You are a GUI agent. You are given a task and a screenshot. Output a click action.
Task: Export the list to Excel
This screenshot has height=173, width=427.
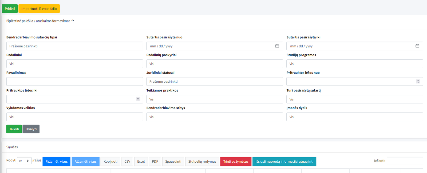141,162
